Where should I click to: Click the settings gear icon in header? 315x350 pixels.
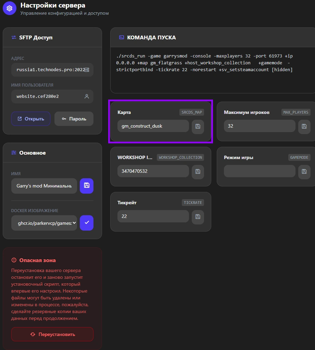[9, 8]
